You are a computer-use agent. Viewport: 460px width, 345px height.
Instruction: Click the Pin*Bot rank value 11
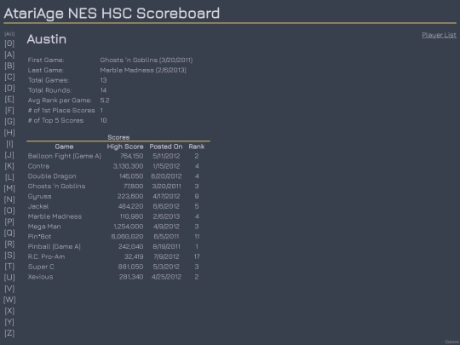tap(197, 237)
